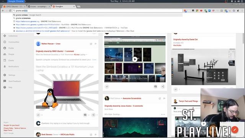
Task: Open the extensions.gnome.org GNOME Shell Extensions suggestion
Action: [x=98, y=21]
